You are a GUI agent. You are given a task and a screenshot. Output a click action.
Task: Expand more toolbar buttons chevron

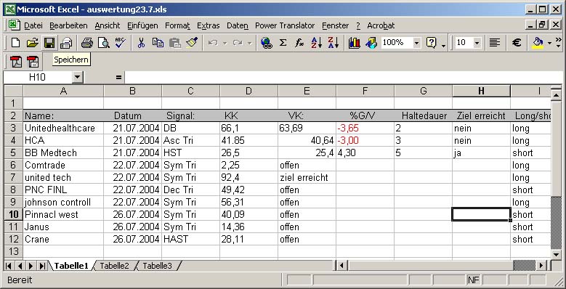tap(559, 39)
